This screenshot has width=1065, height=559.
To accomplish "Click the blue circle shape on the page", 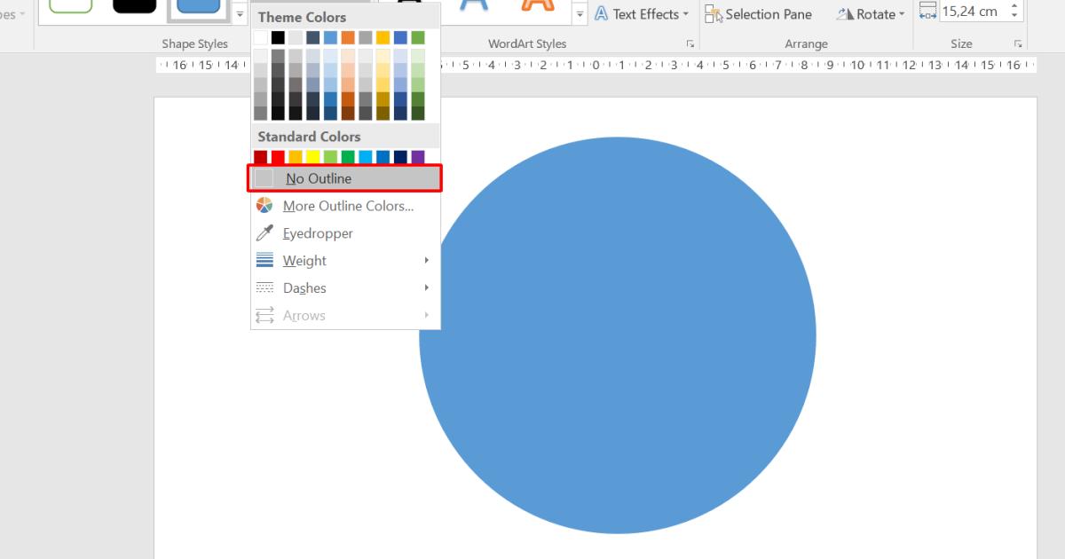I will (619, 335).
